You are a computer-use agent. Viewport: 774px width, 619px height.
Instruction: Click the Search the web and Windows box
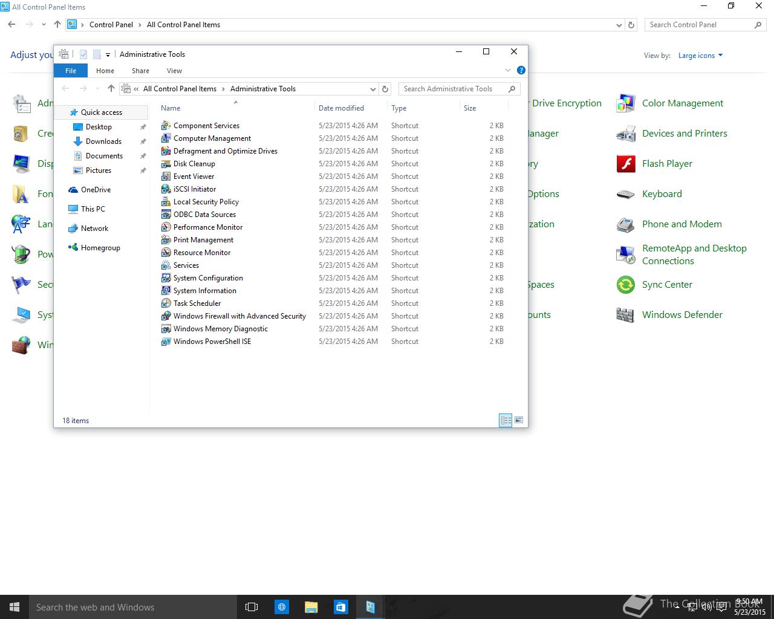pyautogui.click(x=133, y=607)
